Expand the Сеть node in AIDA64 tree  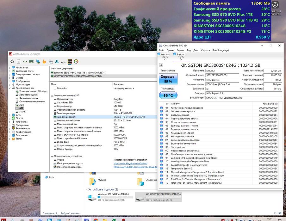tap(10, 115)
